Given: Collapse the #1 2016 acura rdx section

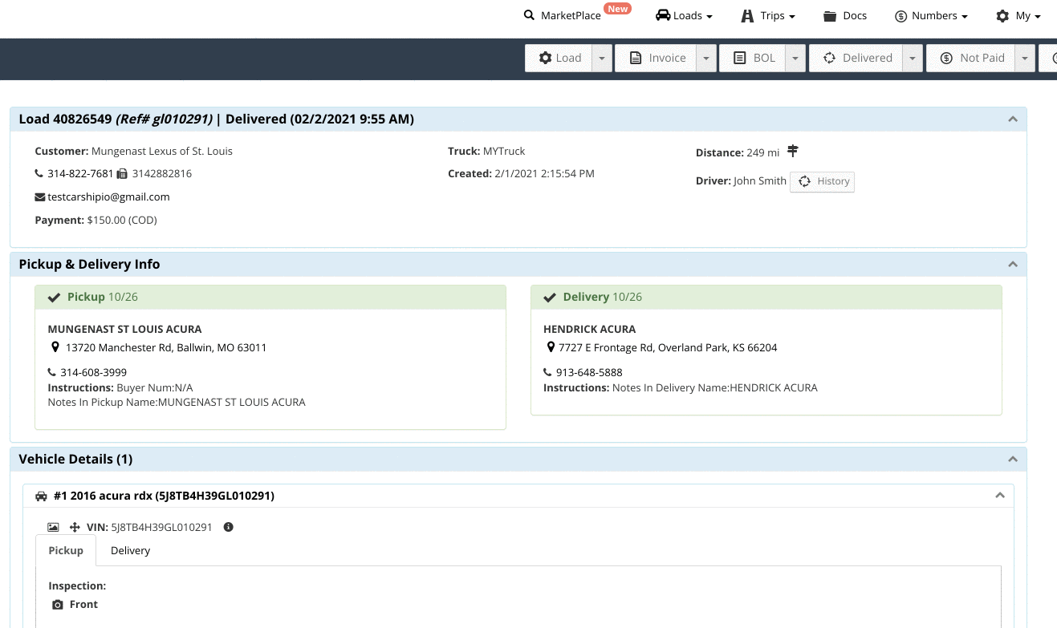Looking at the screenshot, I should [1000, 496].
